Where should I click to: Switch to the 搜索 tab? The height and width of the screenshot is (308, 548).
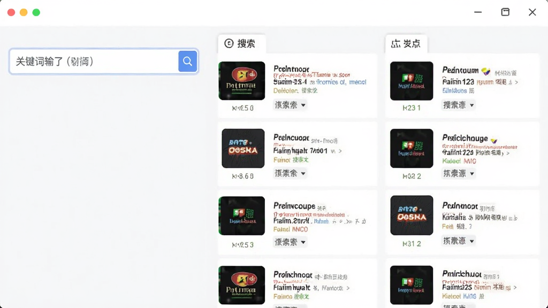(x=241, y=44)
